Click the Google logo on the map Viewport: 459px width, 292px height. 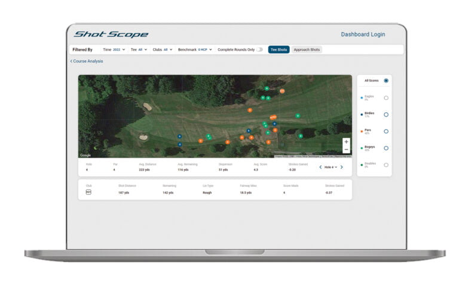tap(85, 155)
